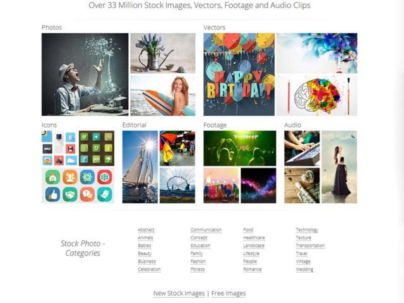Open the colorful brain vector thumbnail
Screen dimensions: 404x303
click(x=317, y=95)
